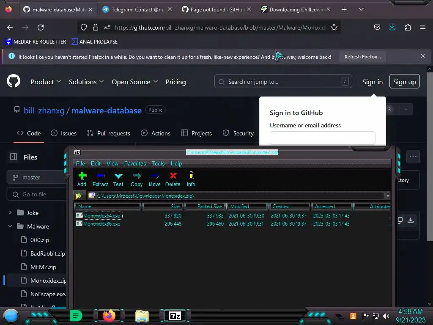Switch to 7-Zip taskbar button

pos(175,316)
